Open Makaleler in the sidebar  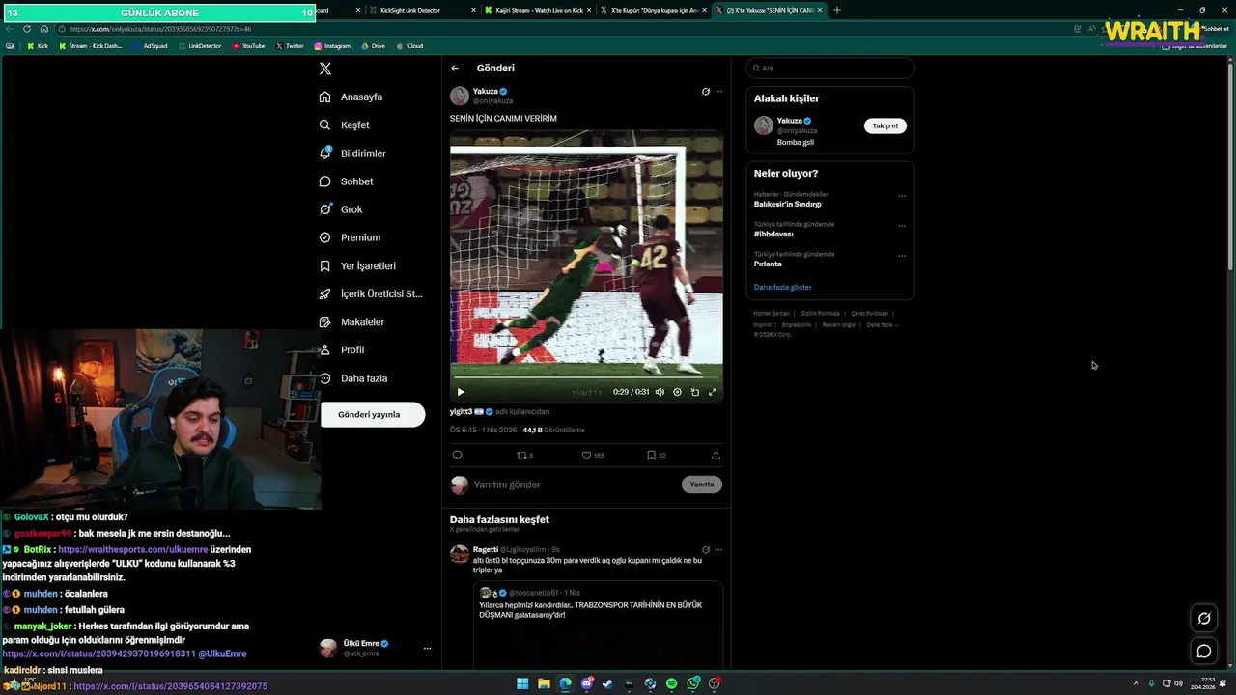click(351, 322)
